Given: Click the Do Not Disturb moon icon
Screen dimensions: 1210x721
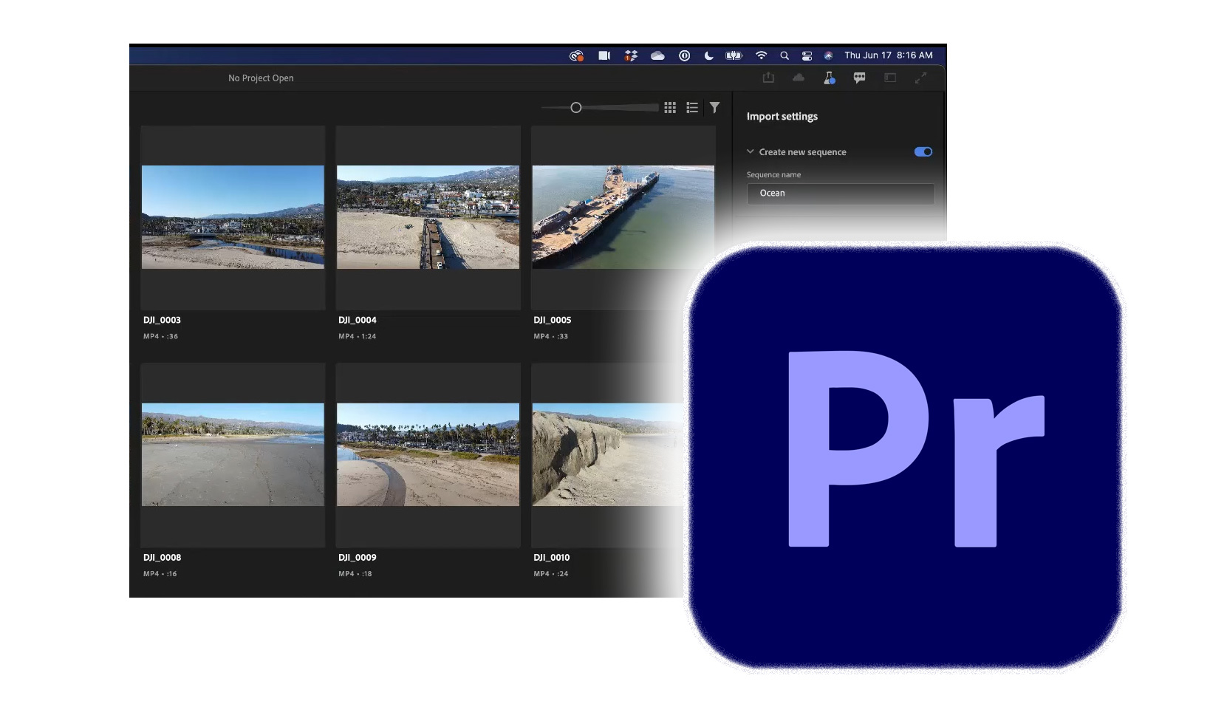Looking at the screenshot, I should click(709, 55).
